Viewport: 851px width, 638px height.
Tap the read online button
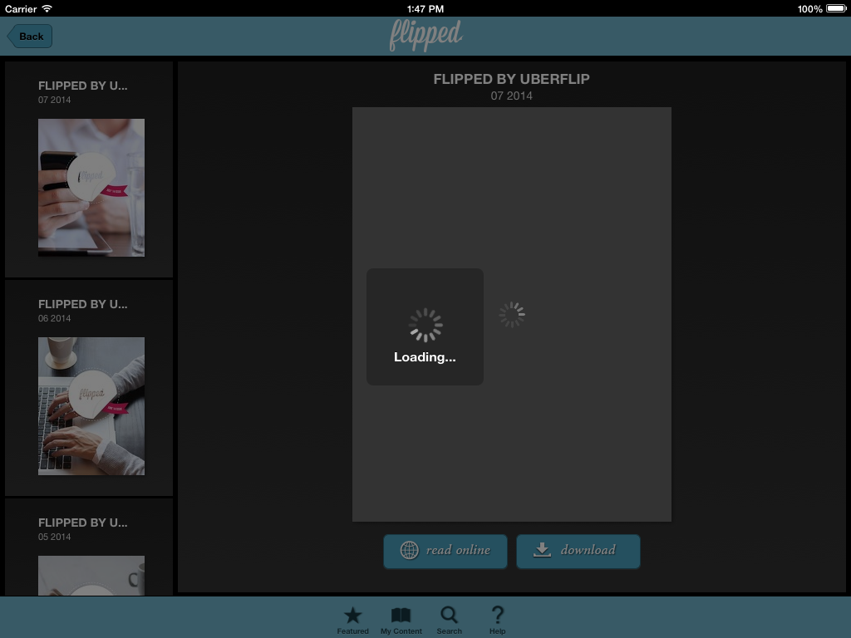(445, 552)
